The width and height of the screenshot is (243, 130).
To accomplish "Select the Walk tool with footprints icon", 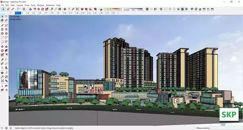I will (2, 90).
